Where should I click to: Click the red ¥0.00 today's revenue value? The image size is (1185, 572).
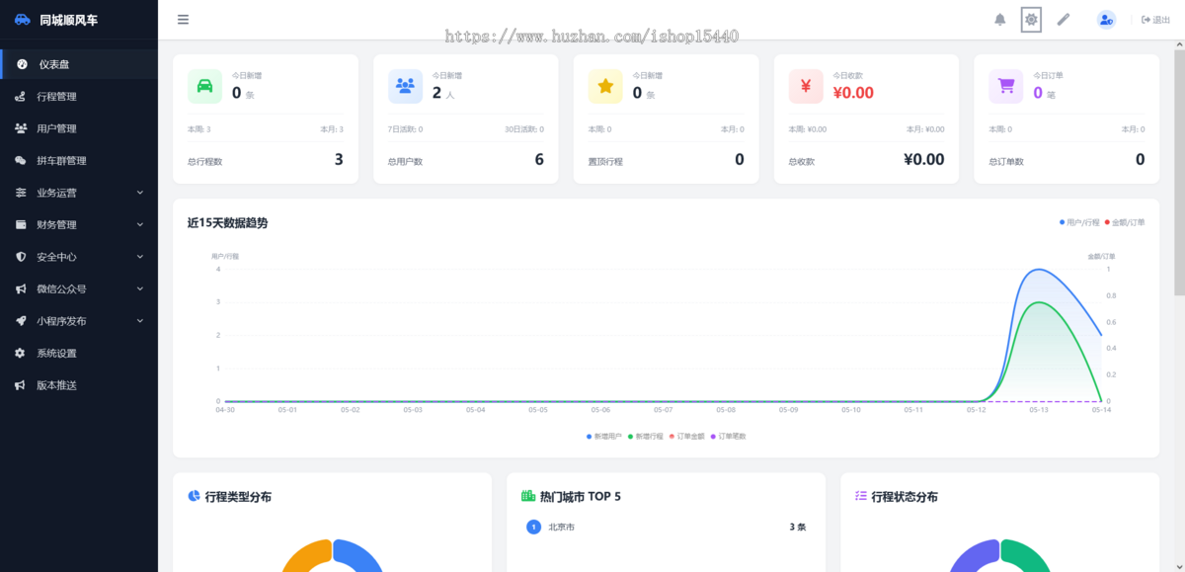tap(853, 93)
